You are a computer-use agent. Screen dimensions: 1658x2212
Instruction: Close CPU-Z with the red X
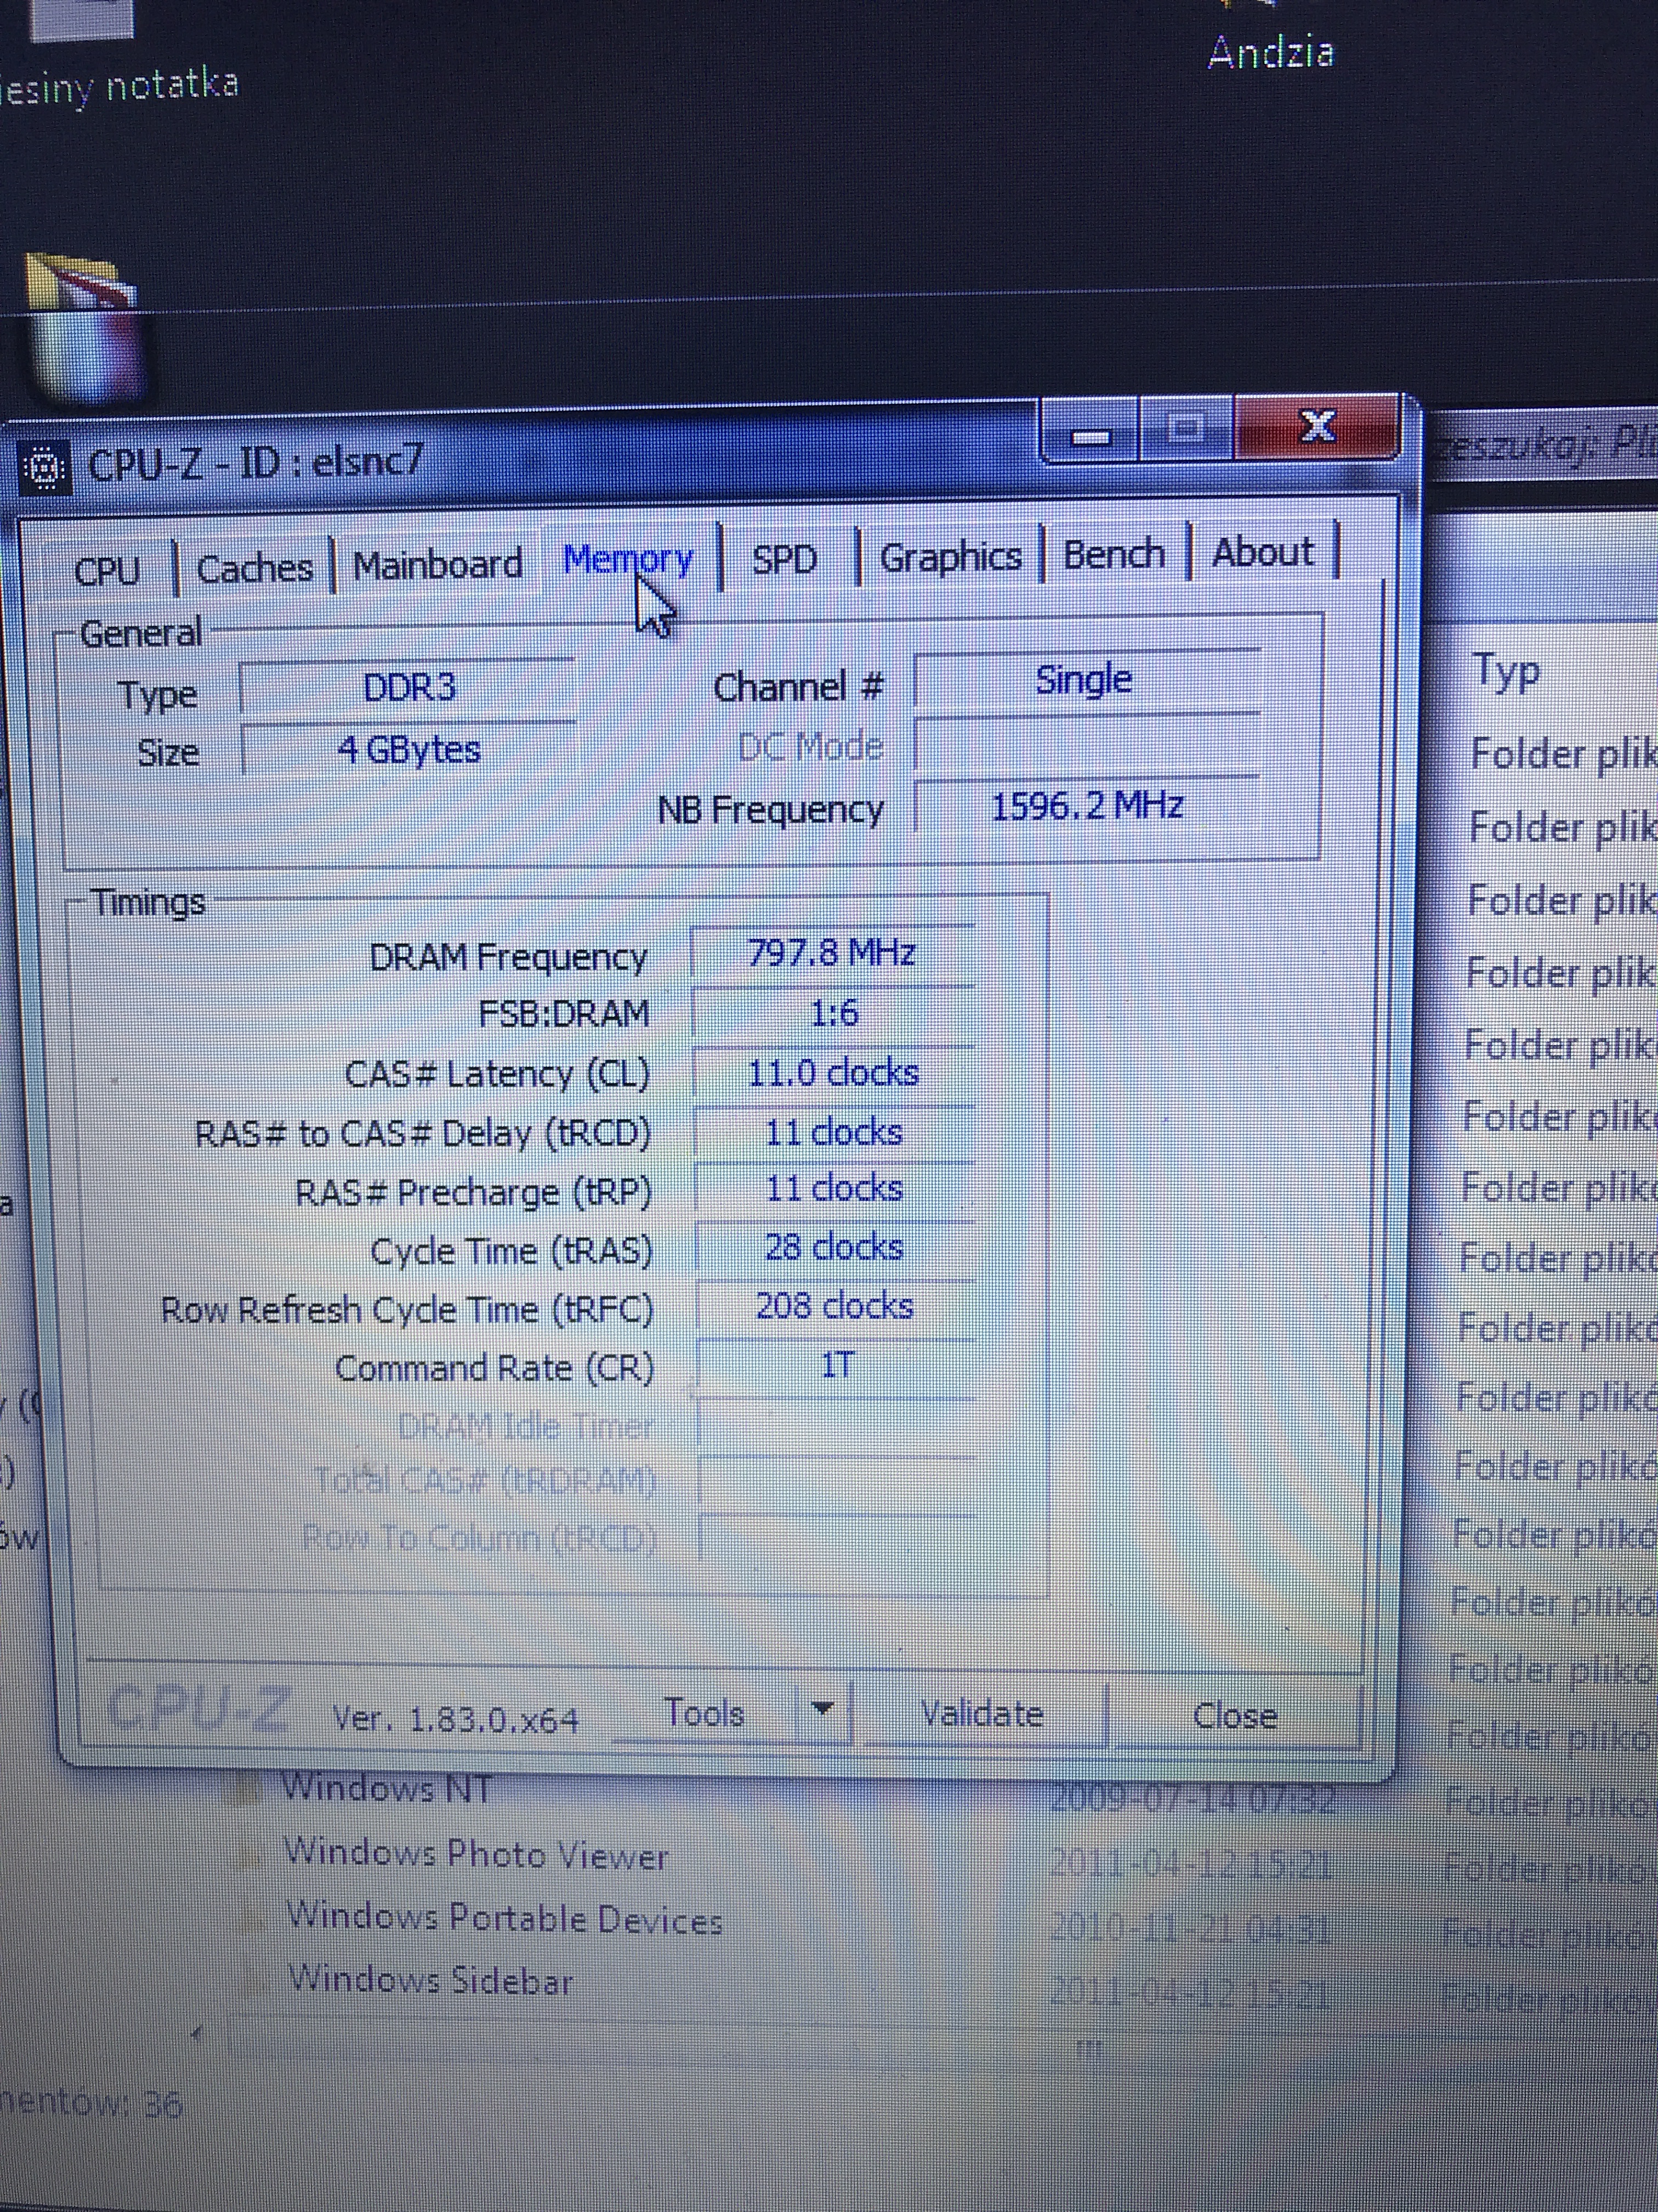click(x=1317, y=427)
